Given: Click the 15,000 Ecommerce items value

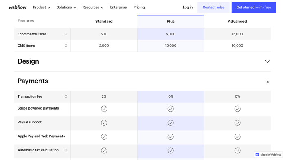Looking at the screenshot, I should 237,34.
